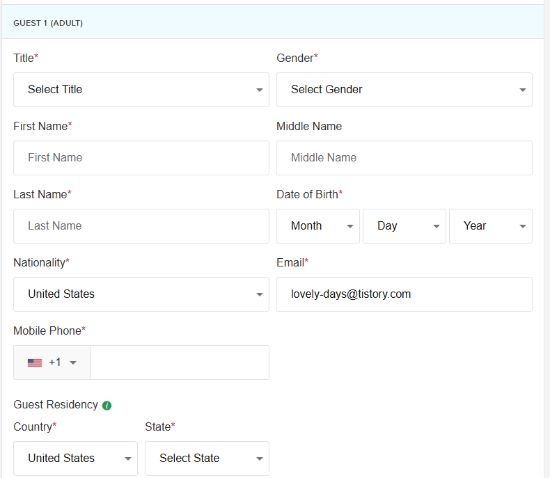Viewport: 550px width, 478px height.
Task: Click the Guest Residency label text
Action: 56,404
